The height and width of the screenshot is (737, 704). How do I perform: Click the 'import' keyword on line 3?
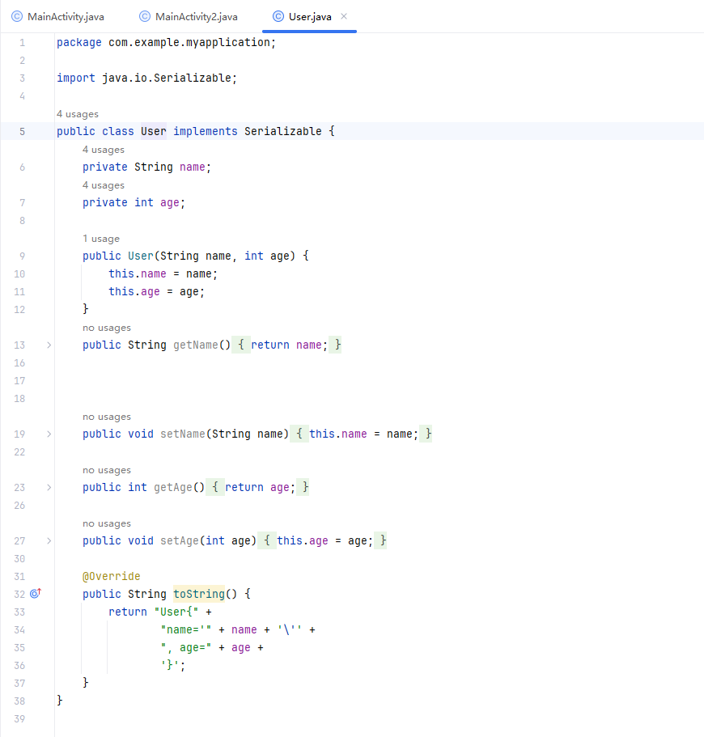76,78
